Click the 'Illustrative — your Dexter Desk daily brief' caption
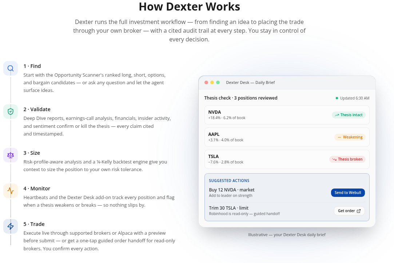Screen dimensions: 394x263 point(287,235)
